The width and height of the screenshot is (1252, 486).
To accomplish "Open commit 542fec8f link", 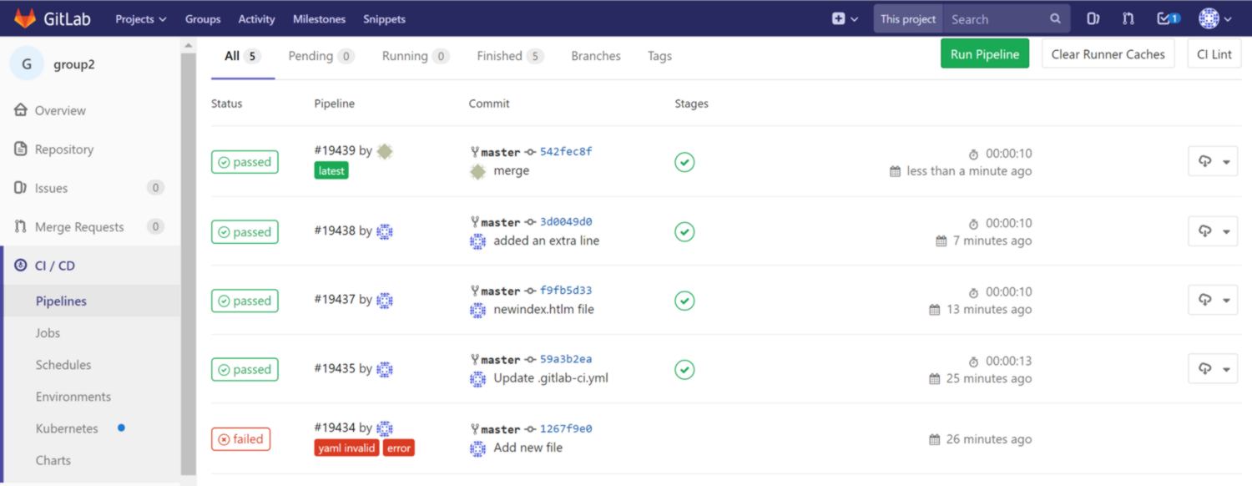I will click(x=566, y=152).
